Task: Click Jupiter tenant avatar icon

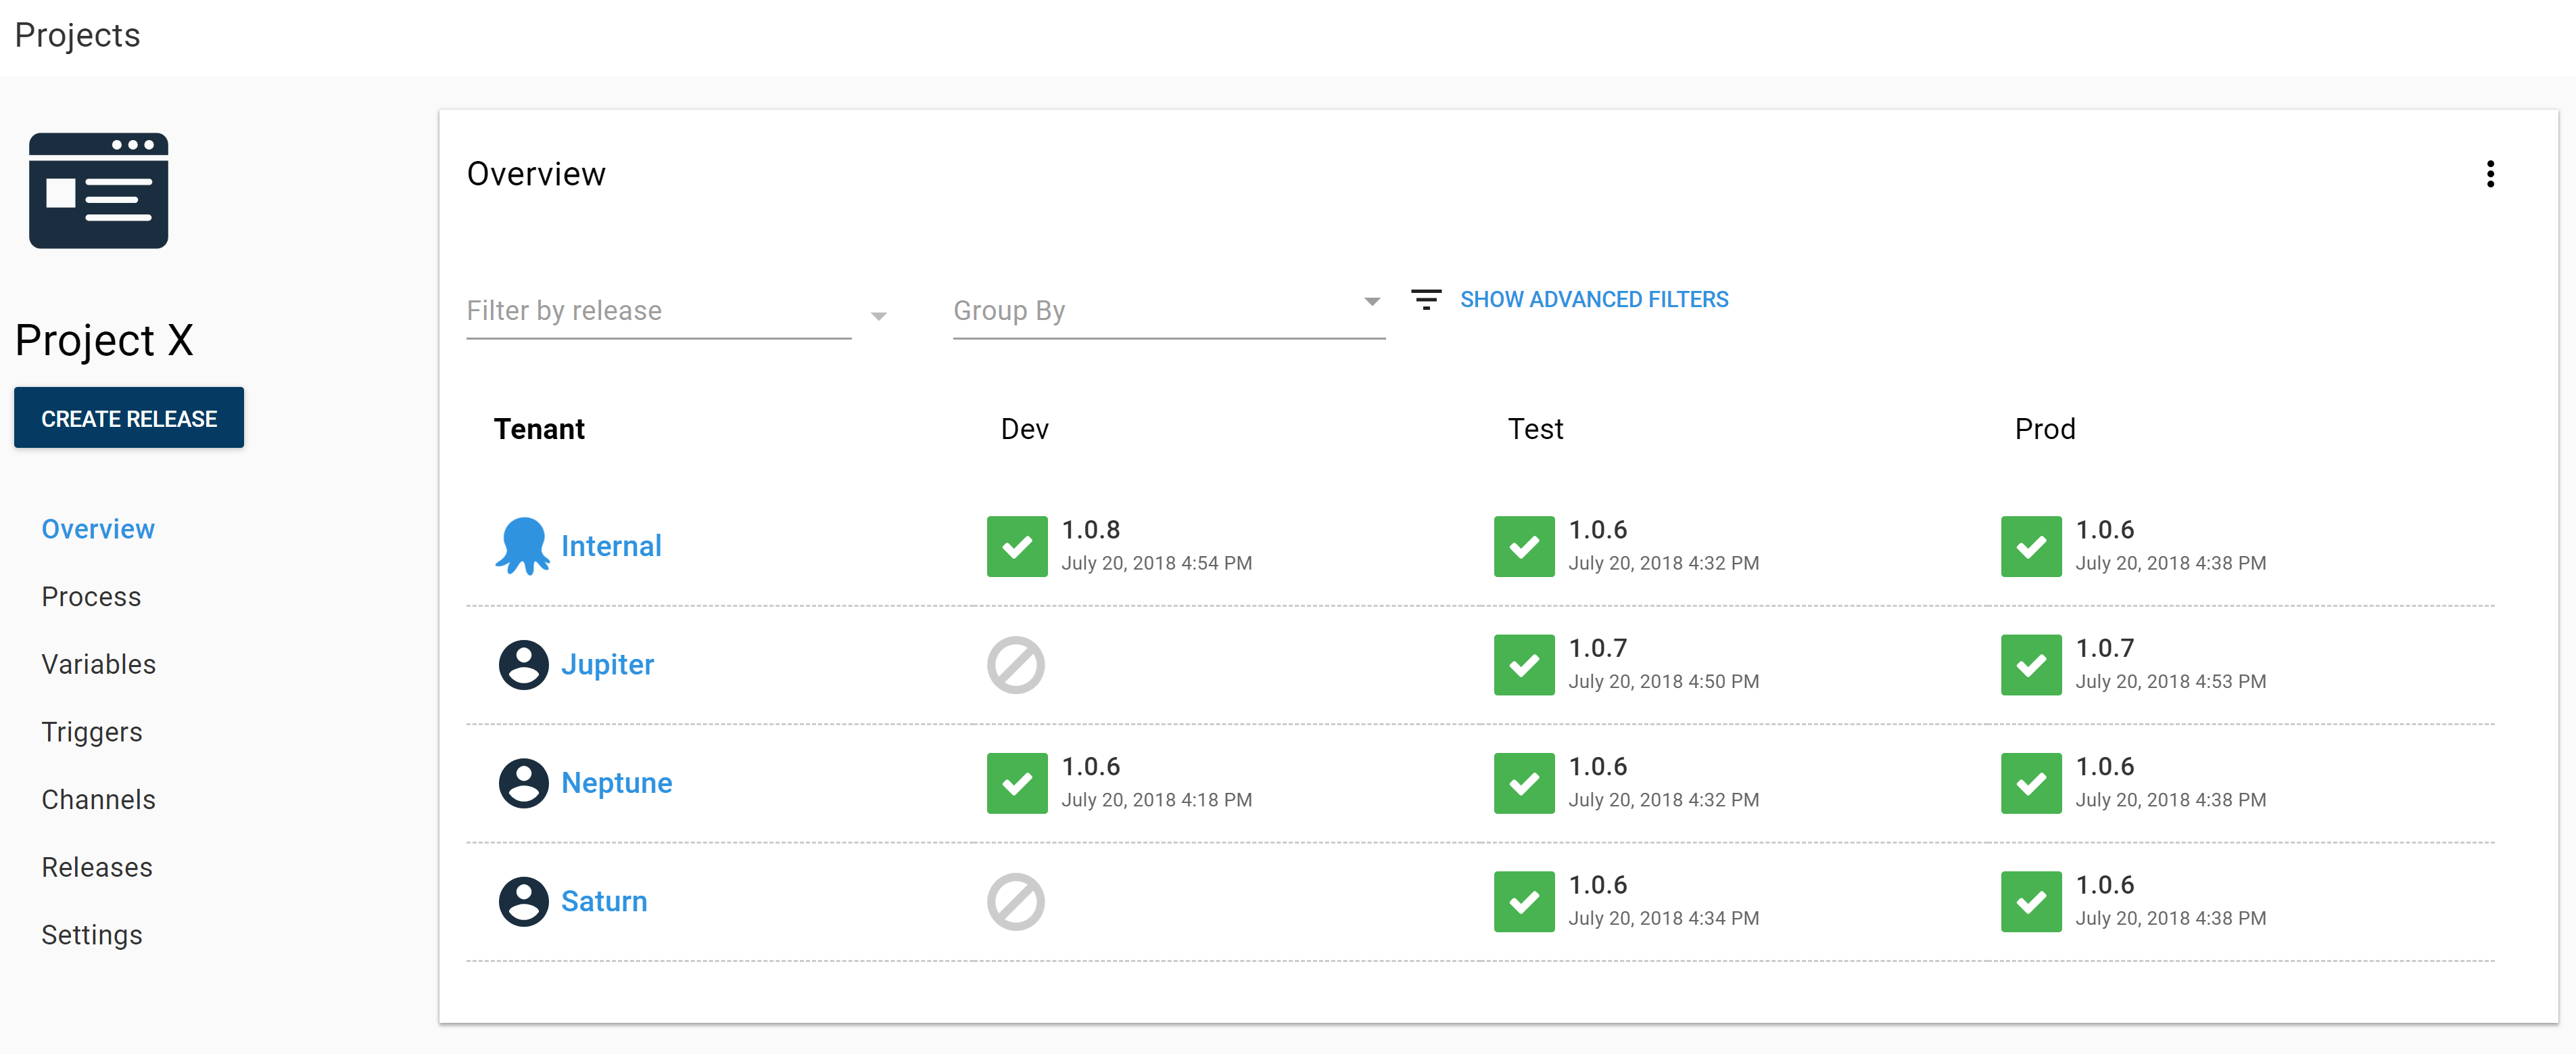Action: click(523, 664)
